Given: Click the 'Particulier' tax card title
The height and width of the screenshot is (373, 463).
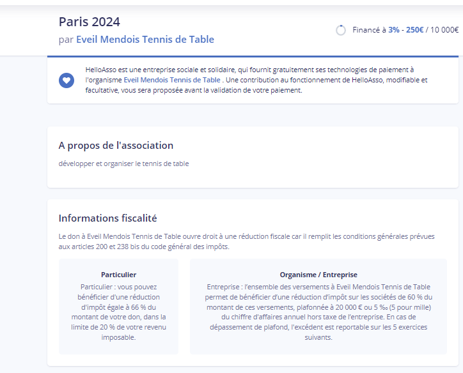Looking at the screenshot, I should pyautogui.click(x=118, y=275).
